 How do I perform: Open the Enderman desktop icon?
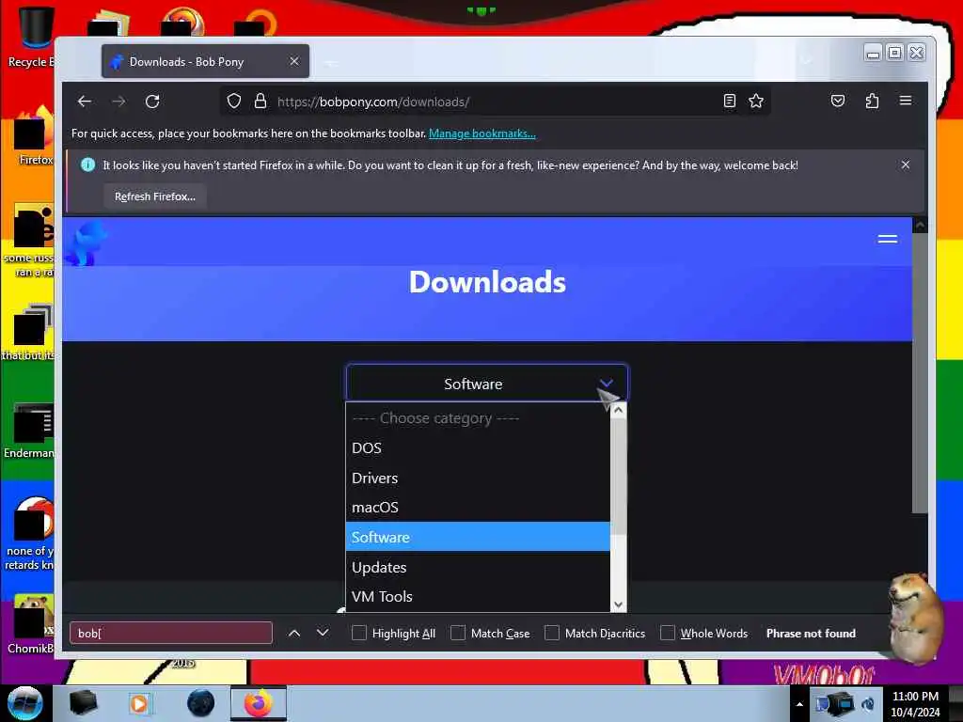29,430
